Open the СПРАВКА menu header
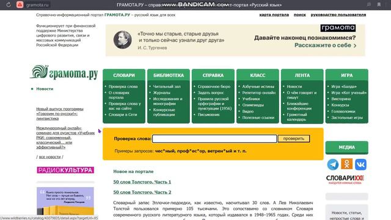Image resolution: width=391 pixels, height=220 pixels. 213,75
